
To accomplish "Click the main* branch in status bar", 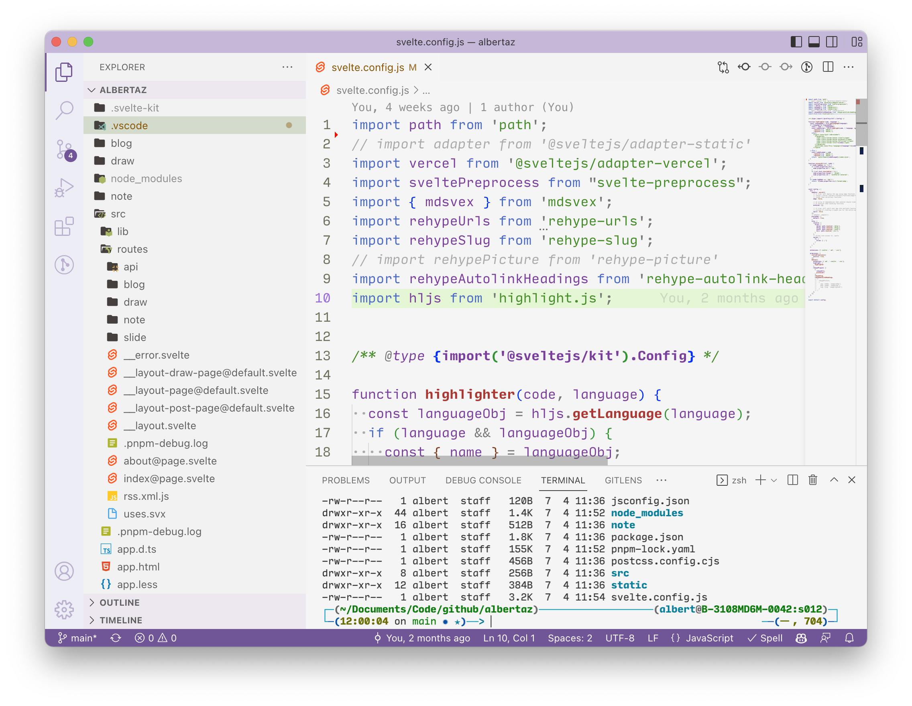I will [x=77, y=638].
